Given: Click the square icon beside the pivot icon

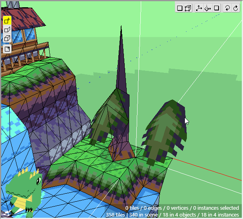Looking at the screenshot, I should coord(216,8).
